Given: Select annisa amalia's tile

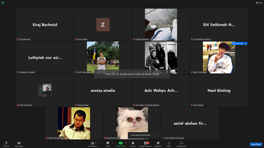Looking at the screenshot, I should [103, 90].
